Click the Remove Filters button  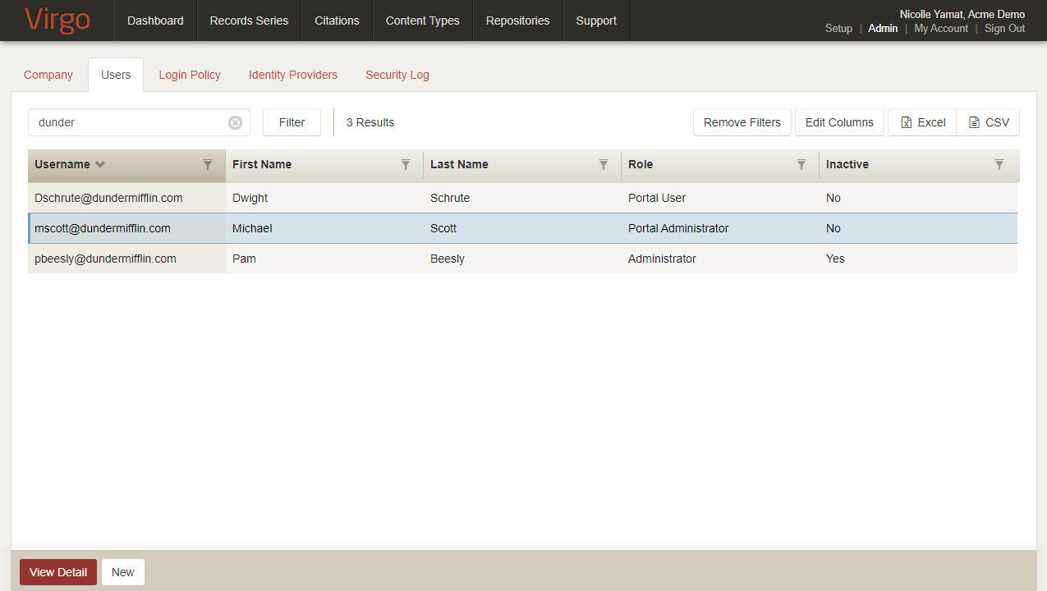coord(742,122)
